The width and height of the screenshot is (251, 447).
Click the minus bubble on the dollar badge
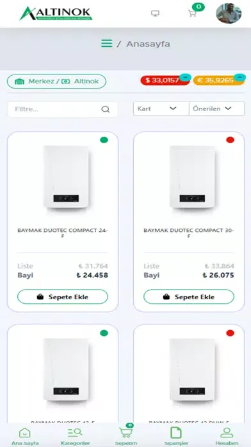click(x=185, y=77)
